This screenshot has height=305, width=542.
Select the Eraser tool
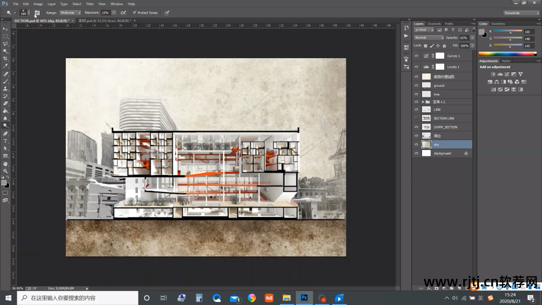[x=5, y=103]
